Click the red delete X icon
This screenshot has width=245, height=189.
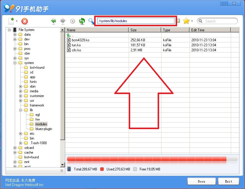24,22
